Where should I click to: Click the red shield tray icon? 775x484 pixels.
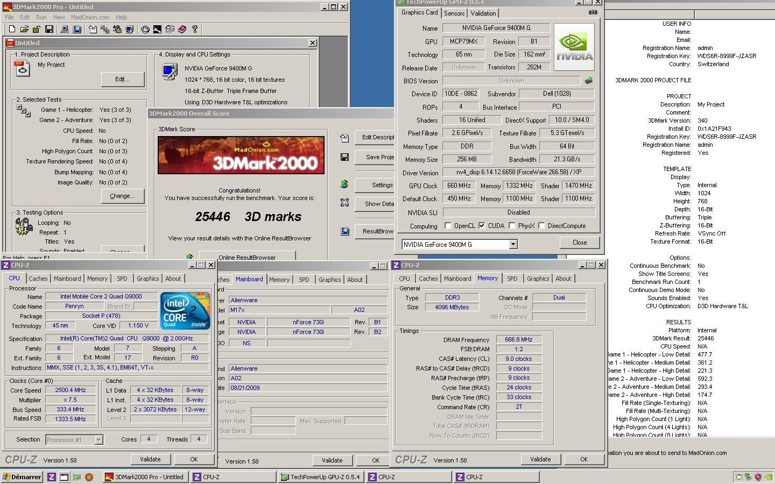[758, 477]
